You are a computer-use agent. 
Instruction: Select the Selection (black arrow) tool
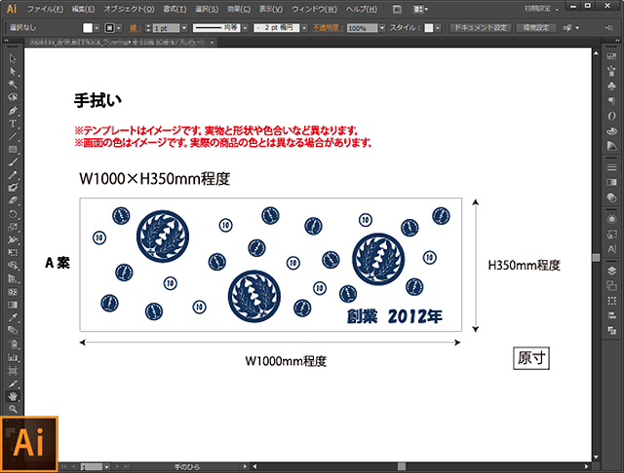click(13, 59)
